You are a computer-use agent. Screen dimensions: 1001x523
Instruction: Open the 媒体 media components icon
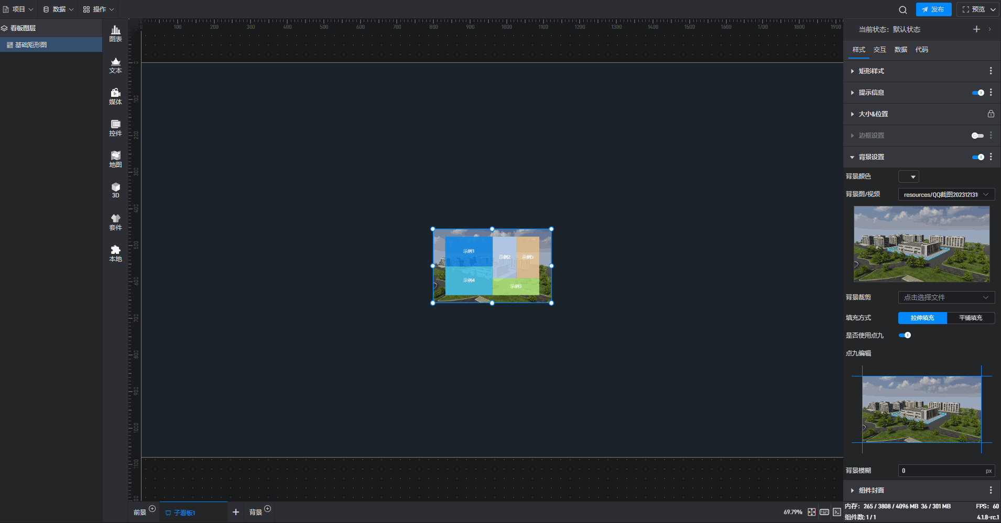[x=115, y=96]
